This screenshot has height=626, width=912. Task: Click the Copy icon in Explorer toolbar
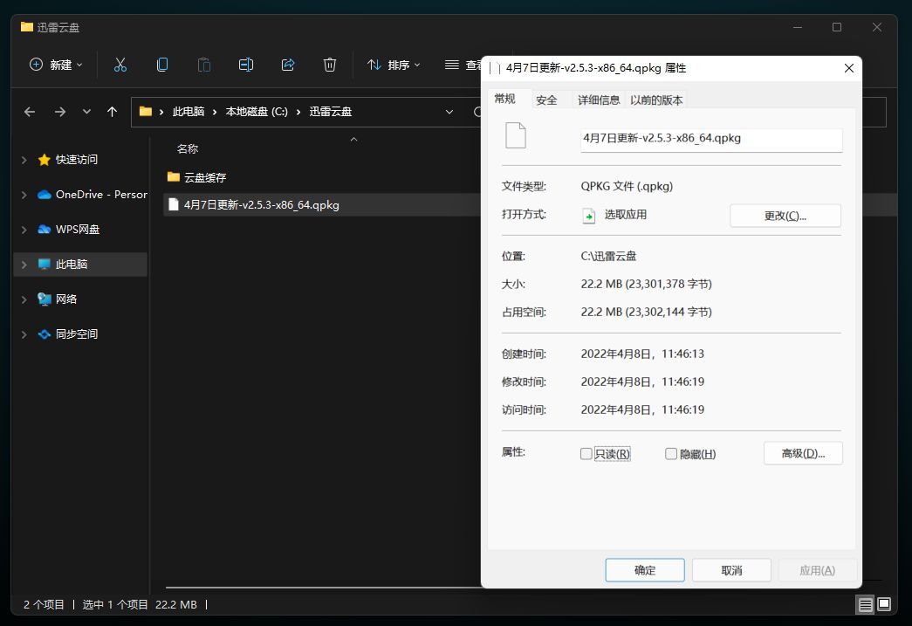[x=162, y=65]
